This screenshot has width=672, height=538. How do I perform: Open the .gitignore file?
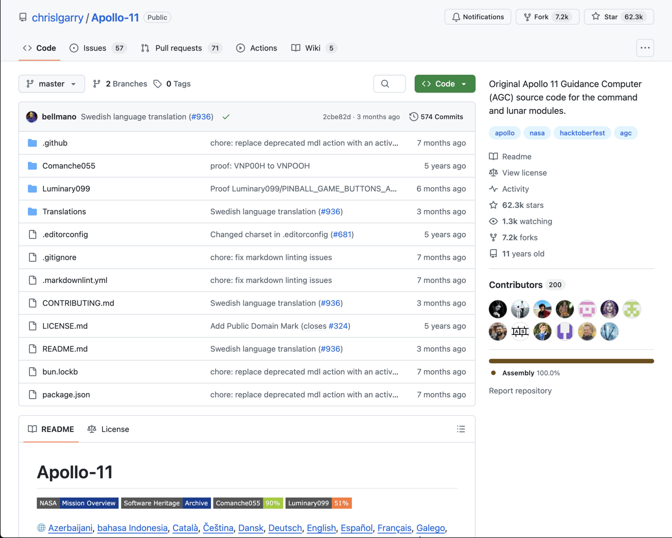[59, 257]
